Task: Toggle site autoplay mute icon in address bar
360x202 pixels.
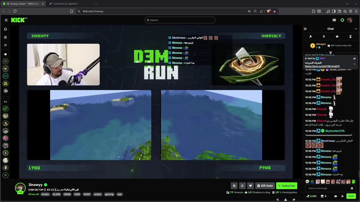Action: [x=249, y=11]
